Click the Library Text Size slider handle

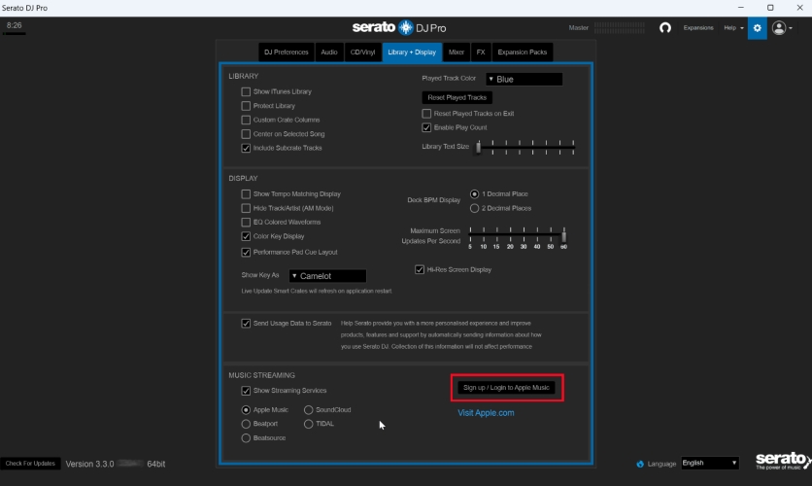click(x=479, y=147)
